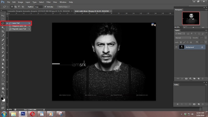Open the Lasso tool preset picker arrow

pyautogui.click(x=7, y=7)
